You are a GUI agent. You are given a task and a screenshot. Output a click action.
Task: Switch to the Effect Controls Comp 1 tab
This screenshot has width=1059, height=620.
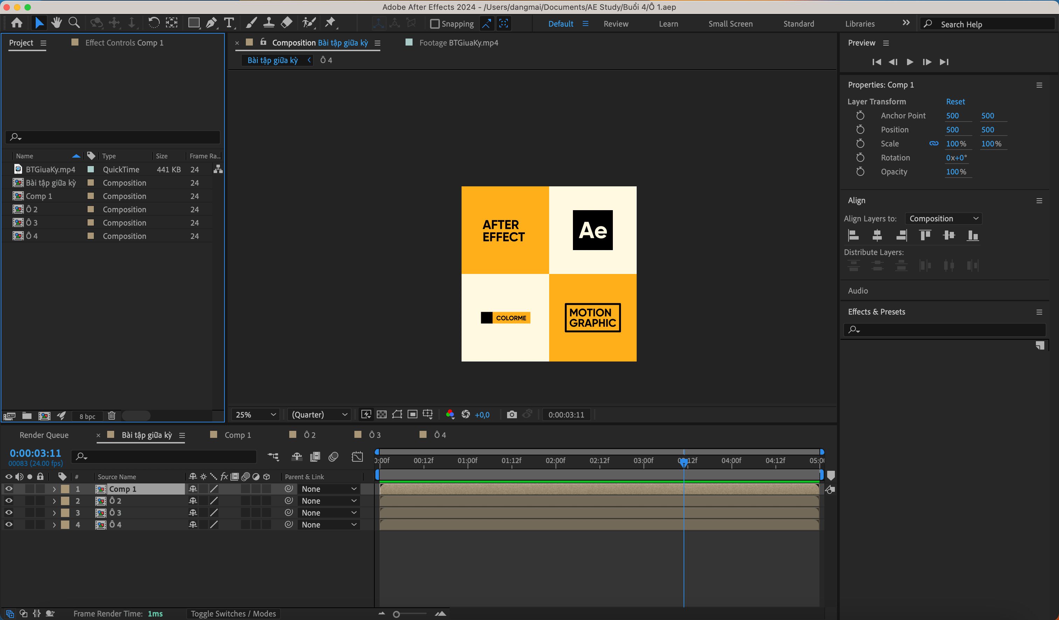pos(124,42)
